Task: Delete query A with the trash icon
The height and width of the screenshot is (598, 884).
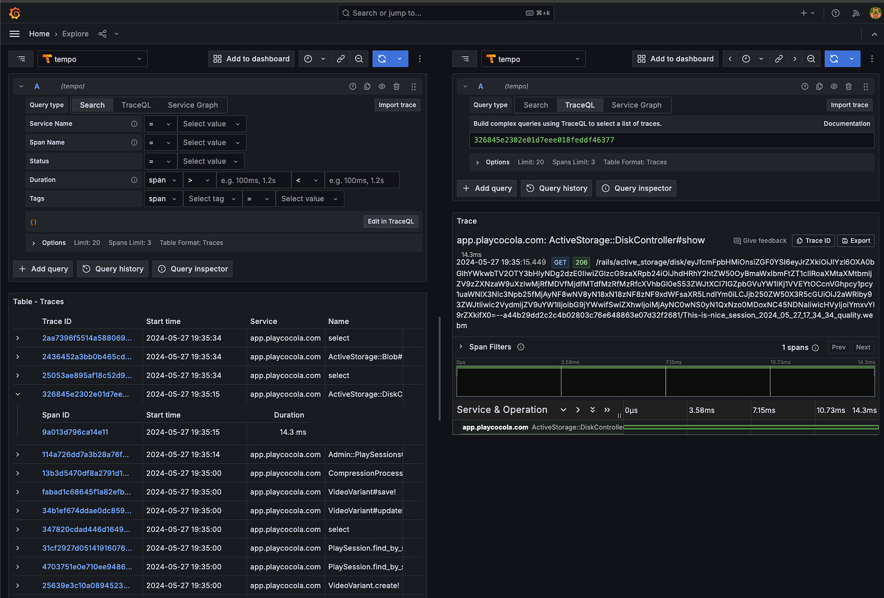Action: tap(397, 86)
